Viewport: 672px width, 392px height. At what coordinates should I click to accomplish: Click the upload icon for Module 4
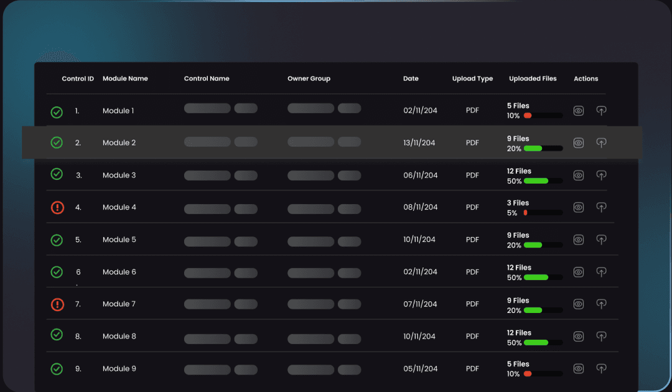pos(601,207)
